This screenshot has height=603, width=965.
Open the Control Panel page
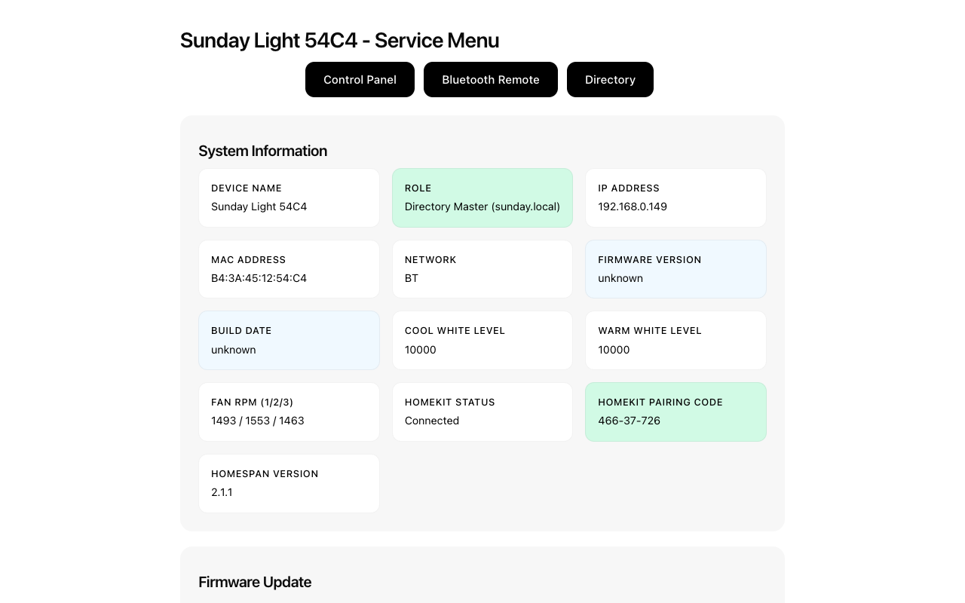click(x=360, y=79)
